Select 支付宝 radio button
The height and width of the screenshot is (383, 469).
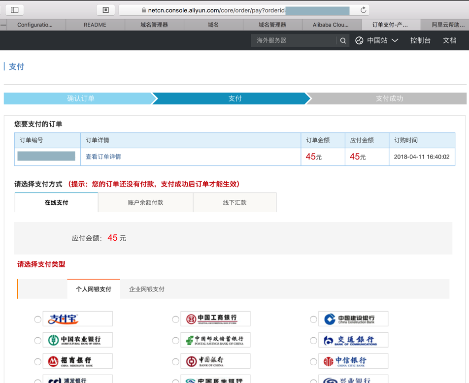point(37,319)
